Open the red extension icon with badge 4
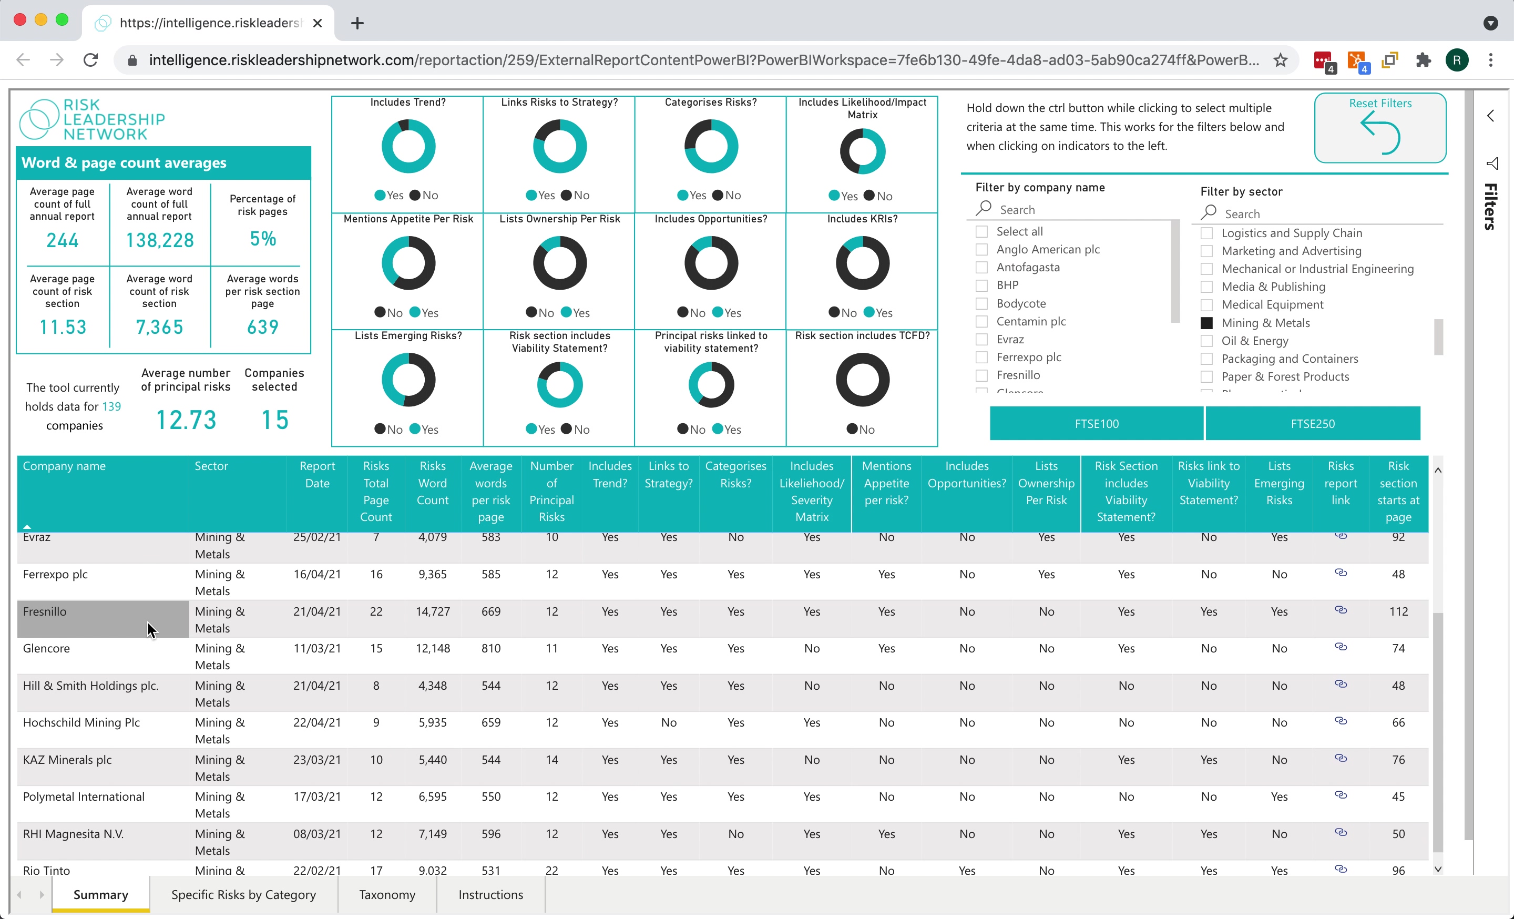 click(x=1324, y=61)
